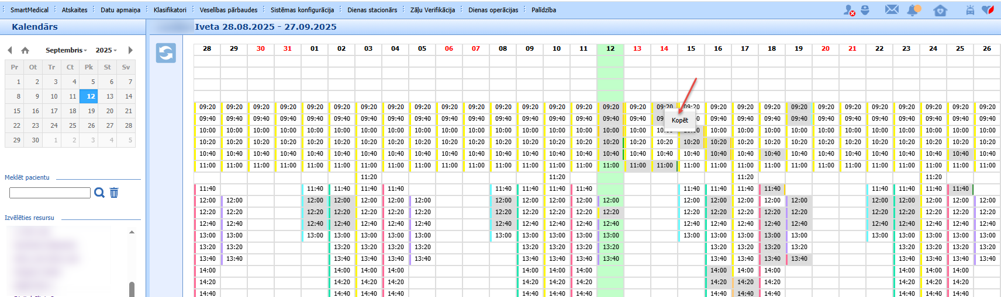Click the Meklēt pacientu input field
The image size is (1001, 297).
[x=50, y=193]
